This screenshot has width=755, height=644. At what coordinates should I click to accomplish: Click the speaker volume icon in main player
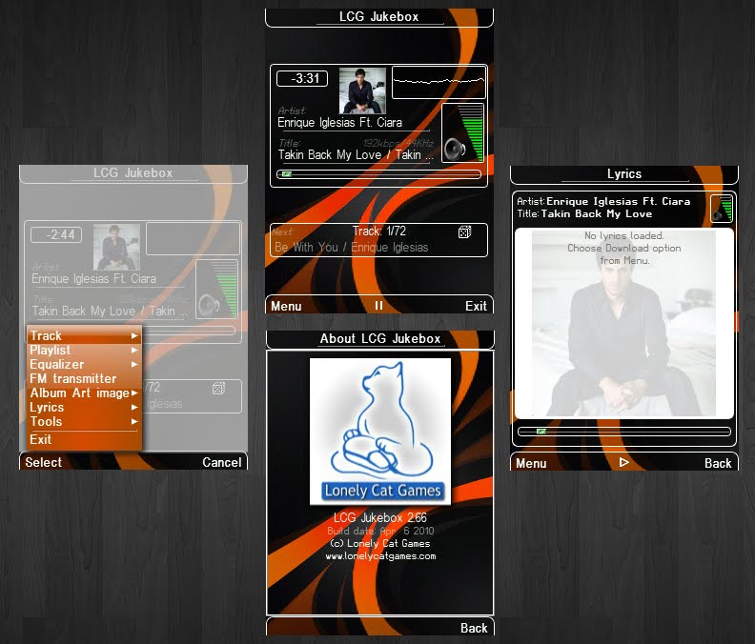(455, 149)
